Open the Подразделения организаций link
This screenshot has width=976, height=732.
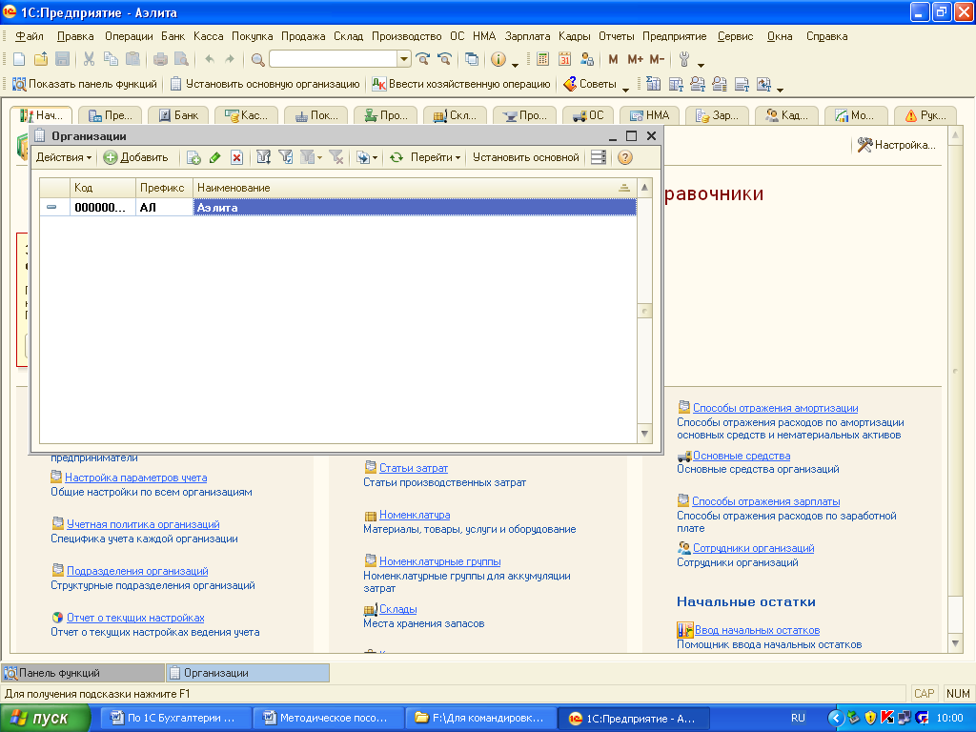pyautogui.click(x=137, y=571)
